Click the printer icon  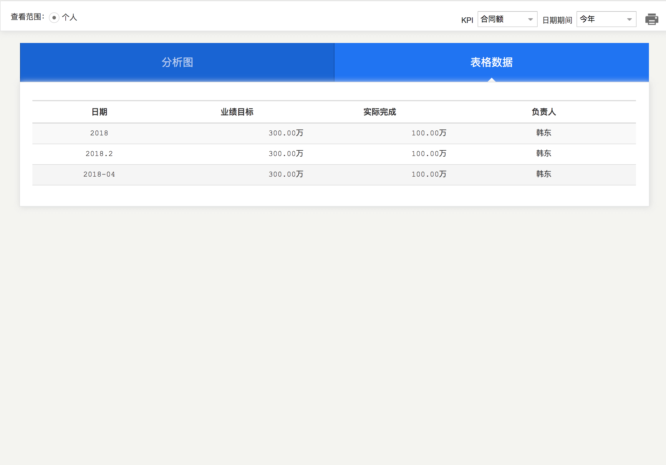pyautogui.click(x=652, y=19)
